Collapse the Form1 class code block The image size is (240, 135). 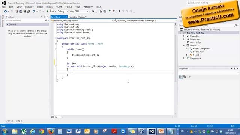(x=56, y=44)
